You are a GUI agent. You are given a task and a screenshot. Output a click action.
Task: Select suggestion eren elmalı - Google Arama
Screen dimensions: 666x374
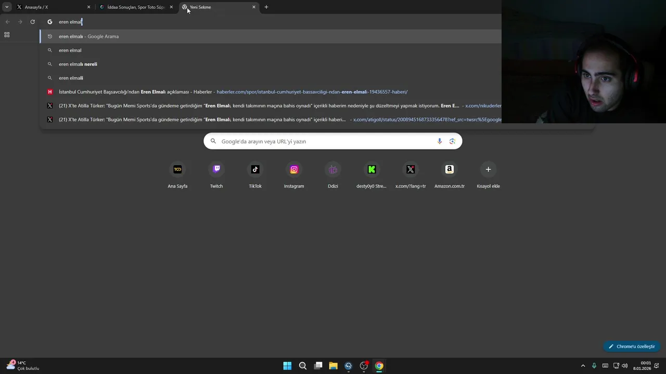(x=271, y=36)
